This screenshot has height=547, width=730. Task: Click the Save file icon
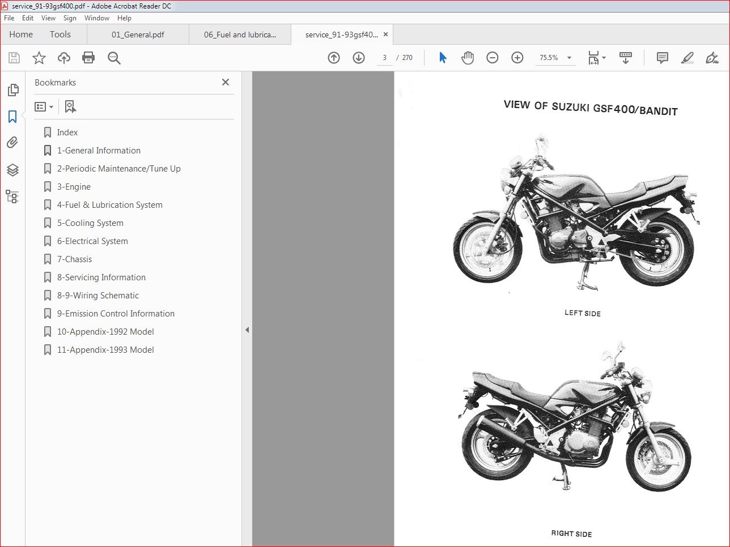coord(14,58)
